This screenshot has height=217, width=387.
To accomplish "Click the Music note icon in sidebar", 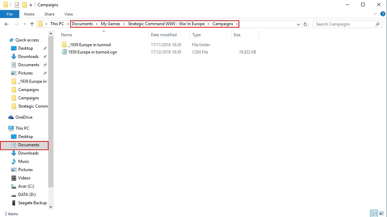I will [13, 161].
